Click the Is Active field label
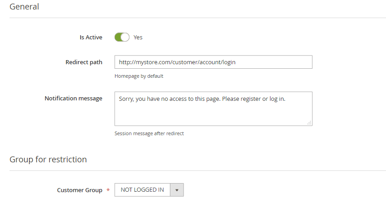The image size is (386, 203). point(91,37)
